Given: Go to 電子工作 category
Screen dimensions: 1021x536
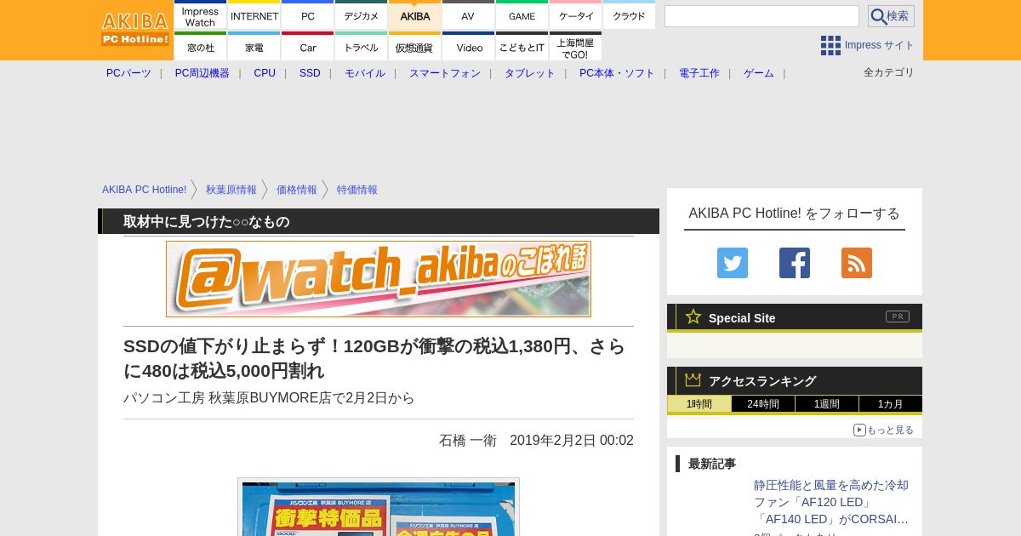Looking at the screenshot, I should pyautogui.click(x=699, y=73).
